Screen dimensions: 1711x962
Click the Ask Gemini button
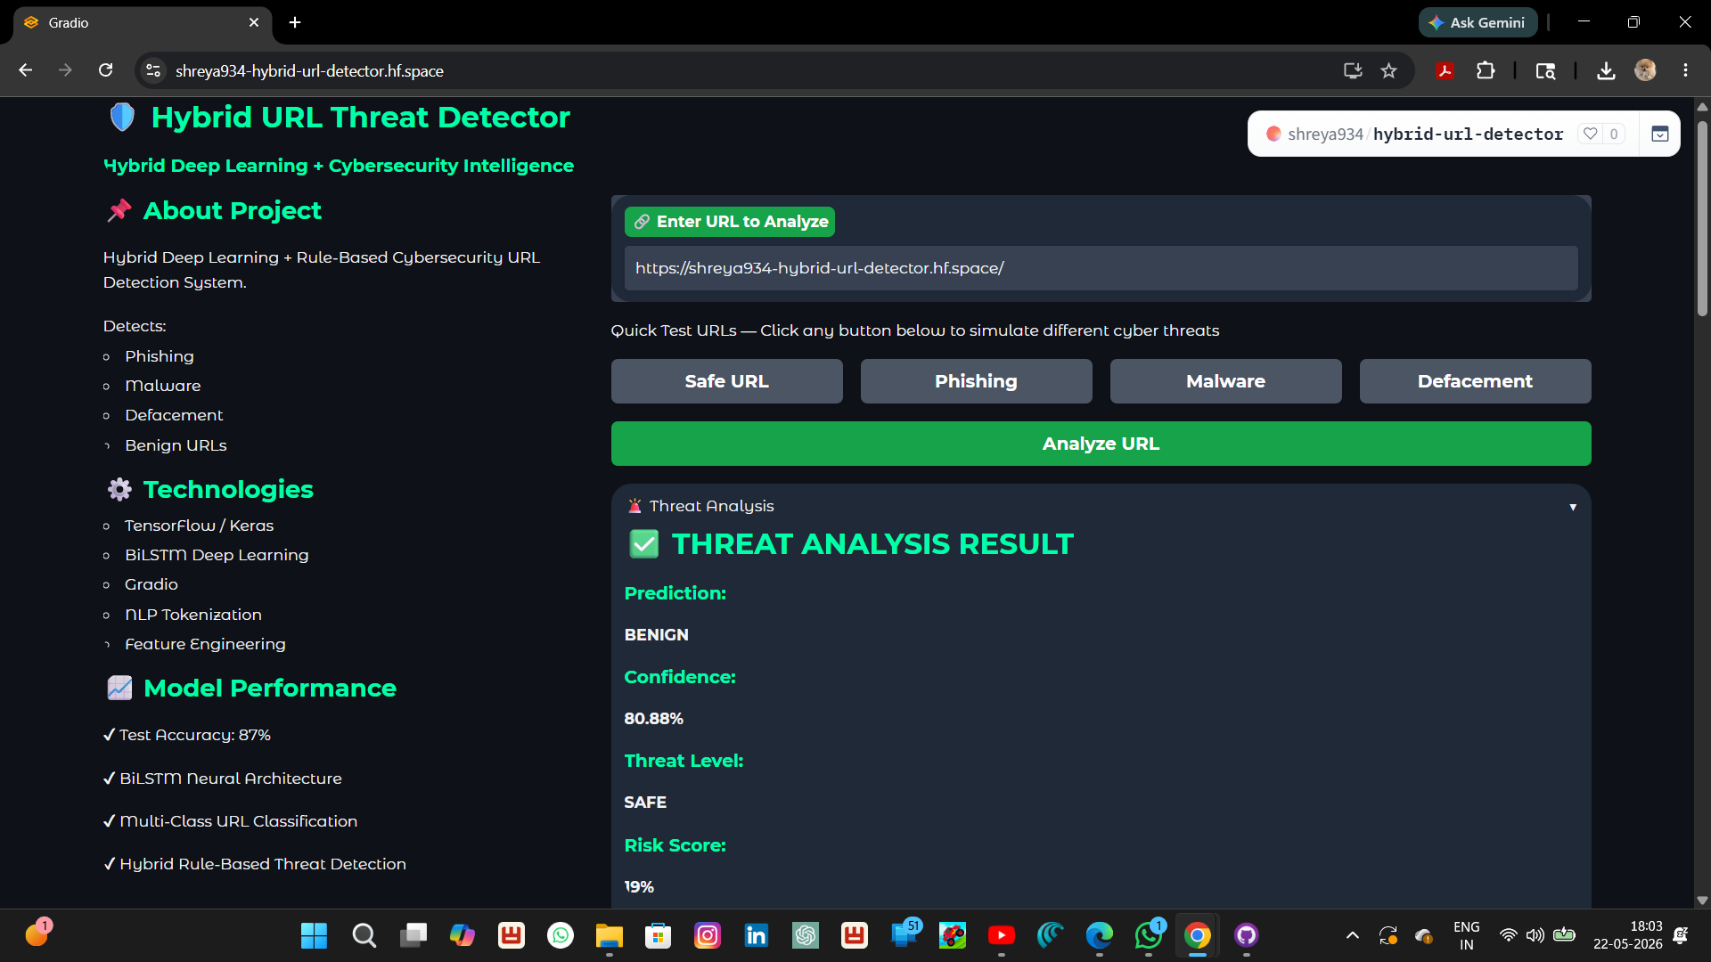tap(1478, 22)
